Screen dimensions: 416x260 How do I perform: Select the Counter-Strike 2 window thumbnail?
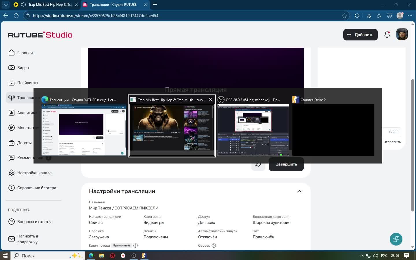pos(333,129)
